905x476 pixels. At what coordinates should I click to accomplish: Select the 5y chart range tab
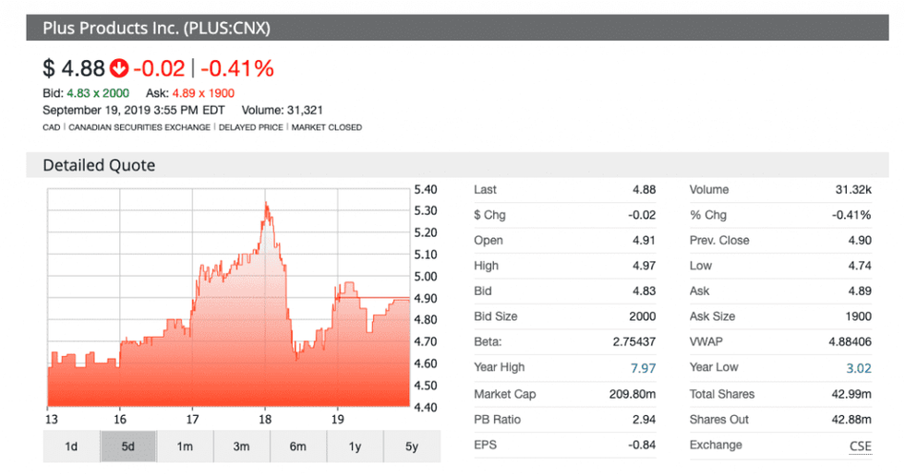pos(411,447)
